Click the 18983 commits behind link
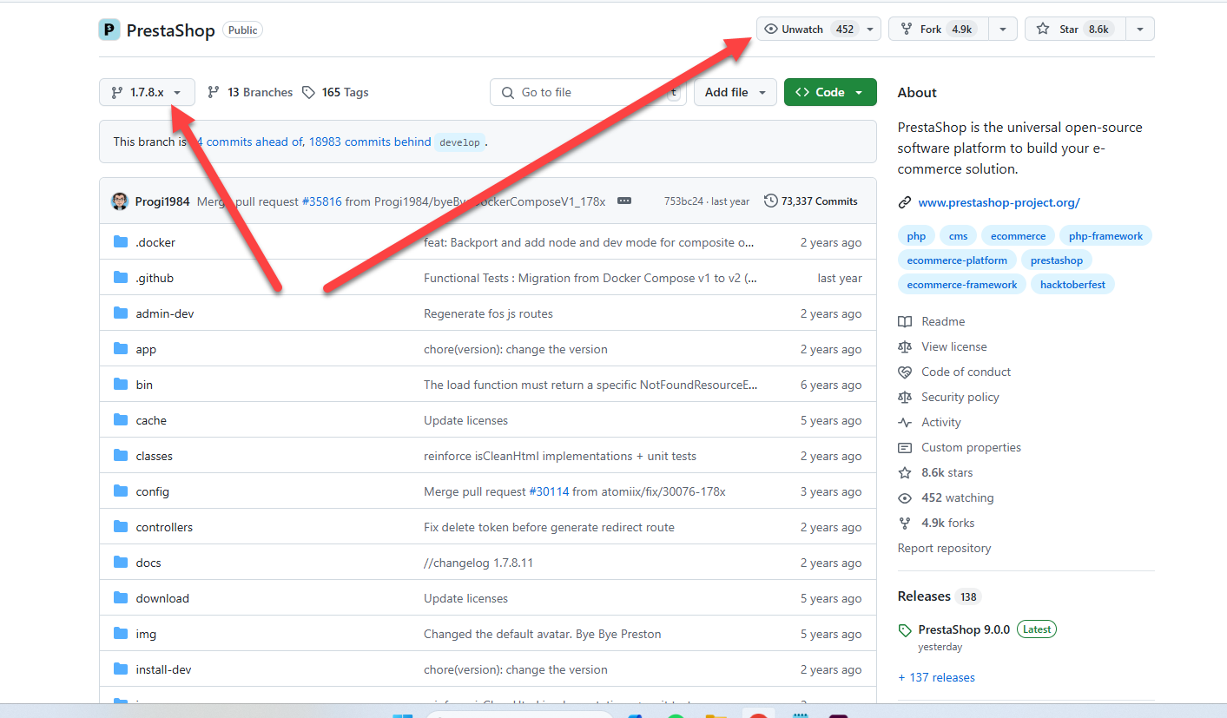Image resolution: width=1227 pixels, height=718 pixels. pyautogui.click(x=370, y=142)
